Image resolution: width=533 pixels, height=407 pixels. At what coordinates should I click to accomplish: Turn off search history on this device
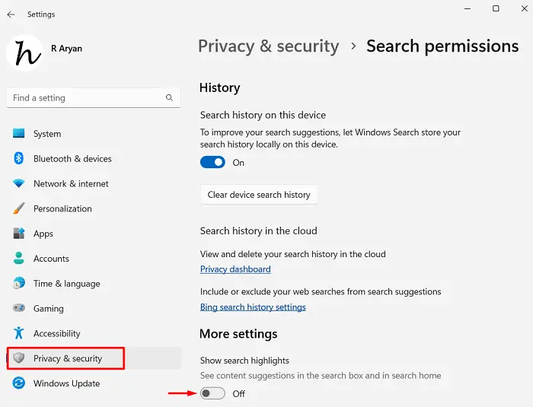(x=212, y=162)
